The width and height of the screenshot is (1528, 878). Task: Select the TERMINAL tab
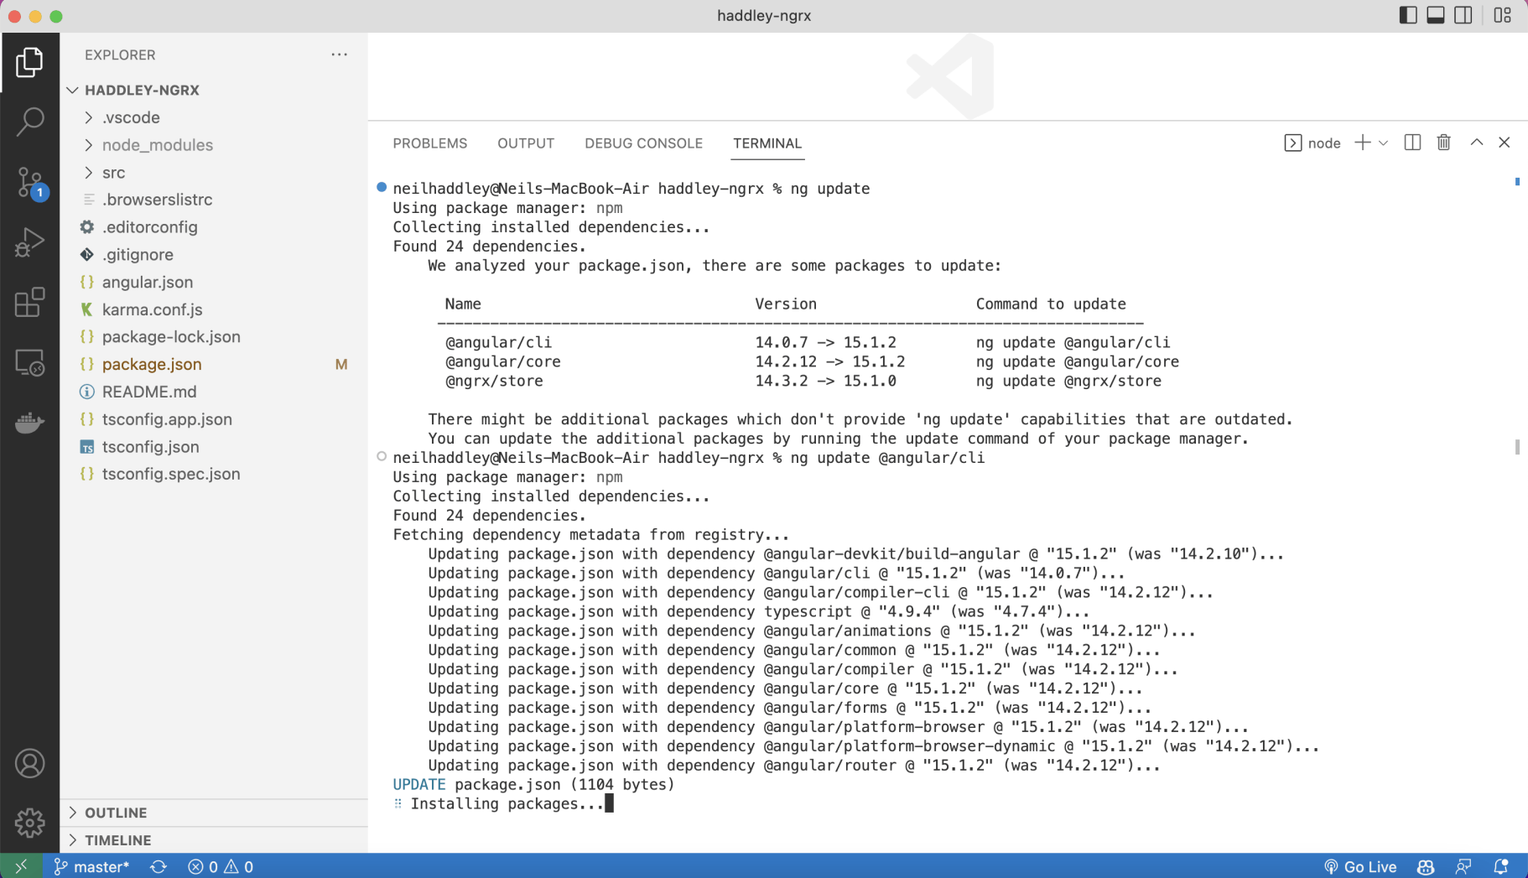[767, 143]
